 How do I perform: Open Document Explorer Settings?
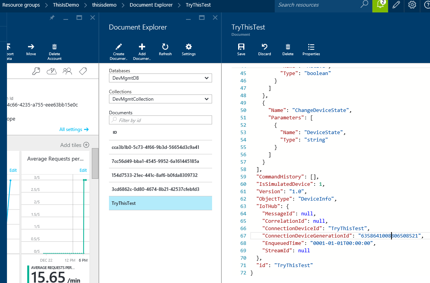pyautogui.click(x=189, y=50)
